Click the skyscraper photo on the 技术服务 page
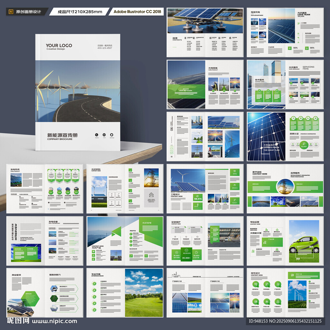Screen dimensions: 330x330 click(267, 84)
